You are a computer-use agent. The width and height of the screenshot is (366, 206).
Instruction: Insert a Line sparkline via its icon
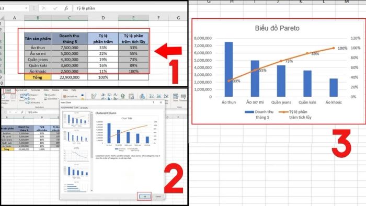(152, 96)
